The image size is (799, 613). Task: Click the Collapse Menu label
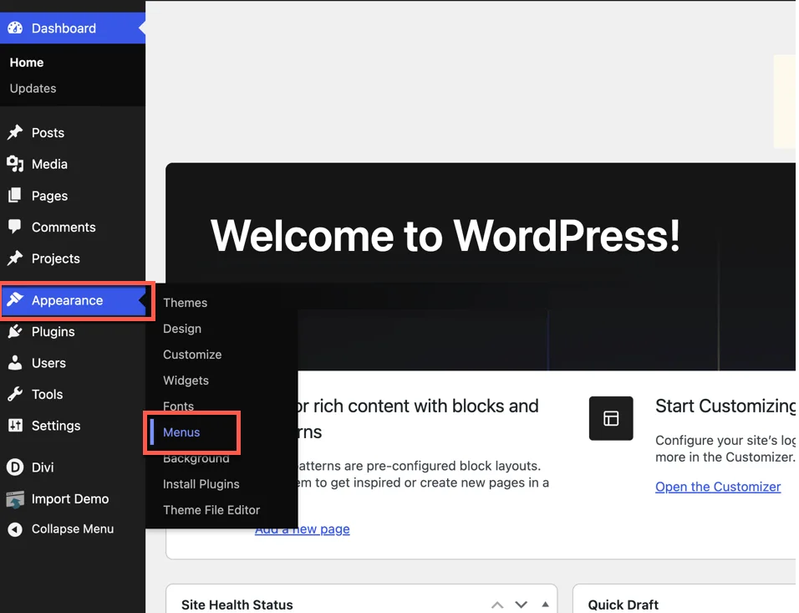pos(73,529)
